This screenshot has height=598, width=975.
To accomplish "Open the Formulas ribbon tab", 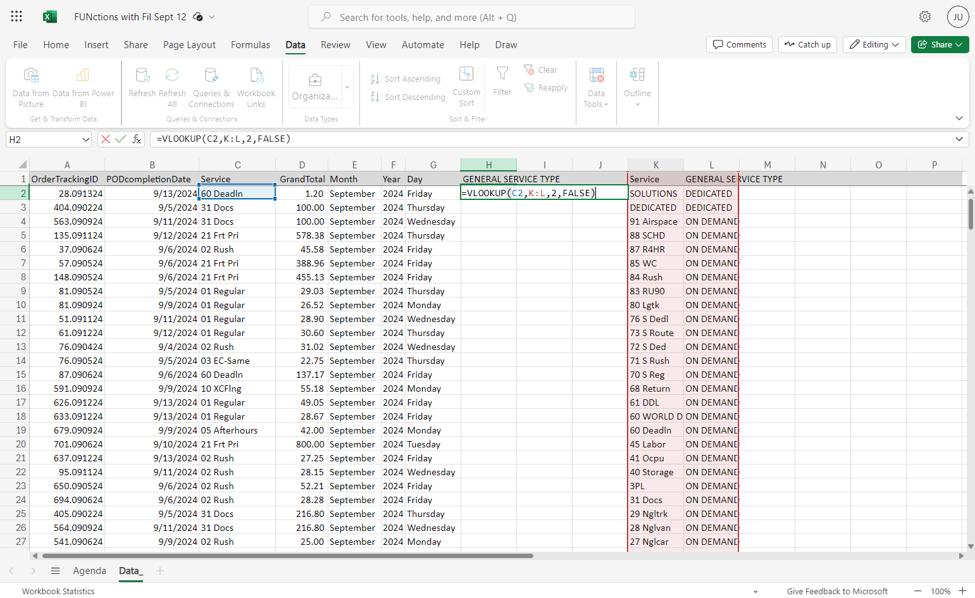I will pos(251,45).
